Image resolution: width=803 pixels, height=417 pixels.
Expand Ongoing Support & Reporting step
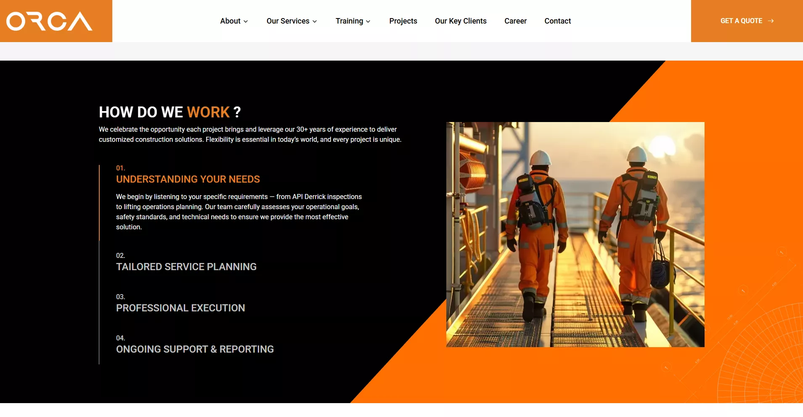pyautogui.click(x=195, y=349)
